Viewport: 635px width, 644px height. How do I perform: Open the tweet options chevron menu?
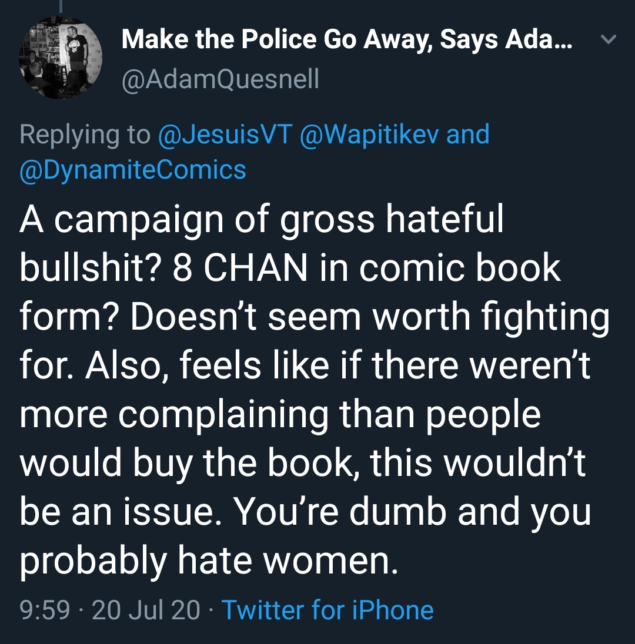point(609,39)
